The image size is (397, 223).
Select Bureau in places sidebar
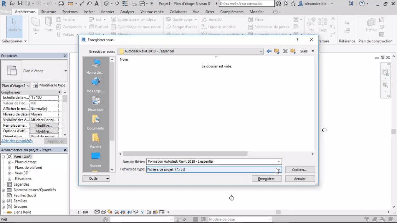pyautogui.click(x=95, y=159)
